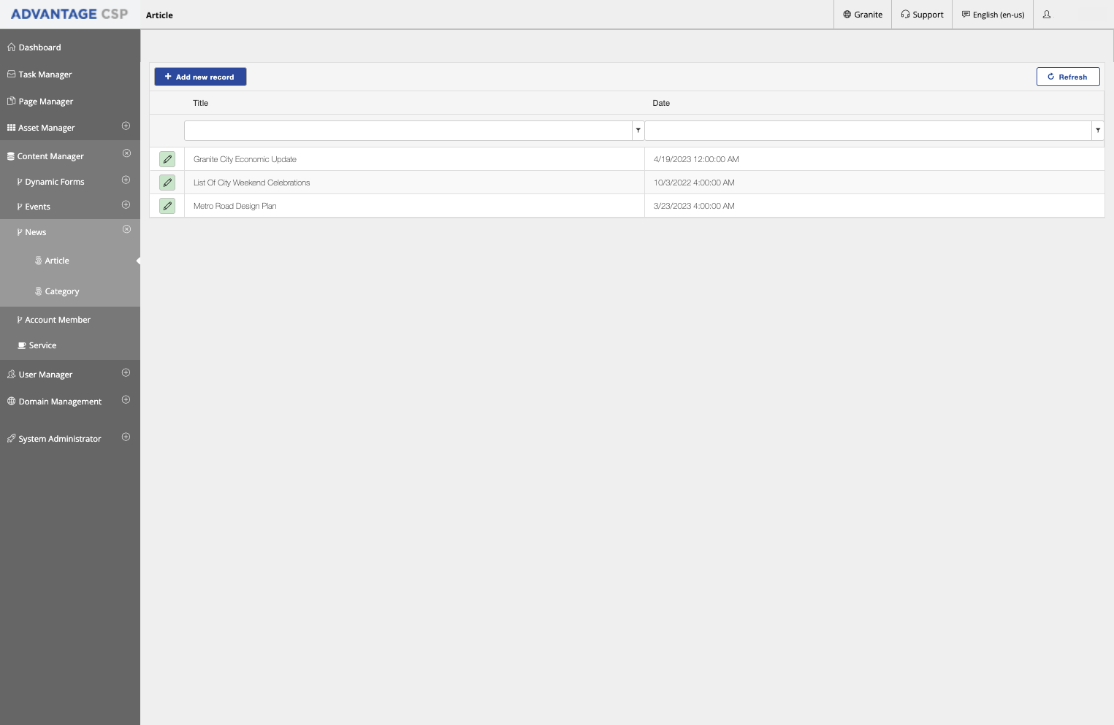Expand the User Manager section
The image size is (1114, 725).
tap(126, 373)
